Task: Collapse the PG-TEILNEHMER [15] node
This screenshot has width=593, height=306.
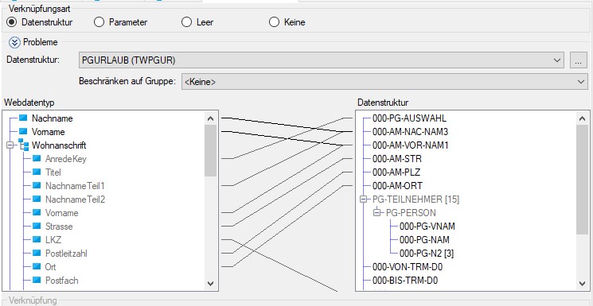Action: click(364, 199)
